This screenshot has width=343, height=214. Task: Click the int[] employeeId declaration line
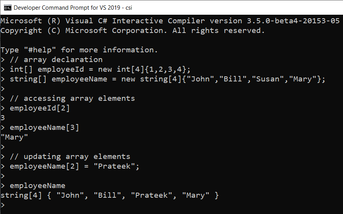click(100, 69)
